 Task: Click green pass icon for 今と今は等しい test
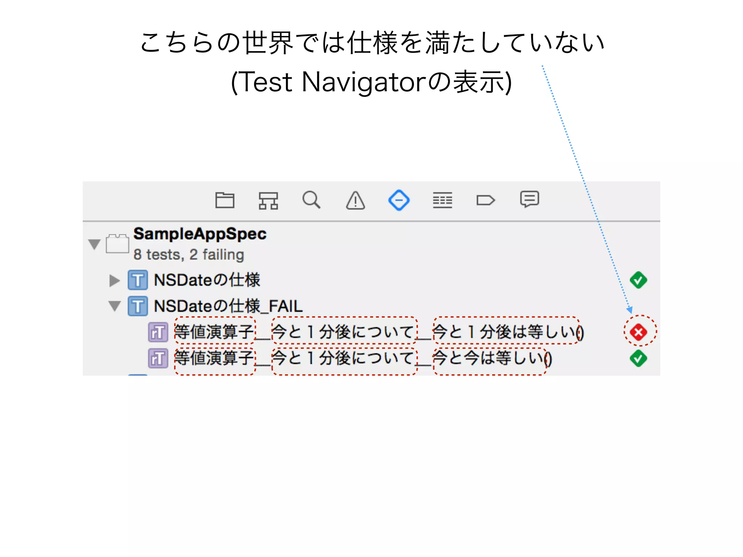click(x=639, y=358)
